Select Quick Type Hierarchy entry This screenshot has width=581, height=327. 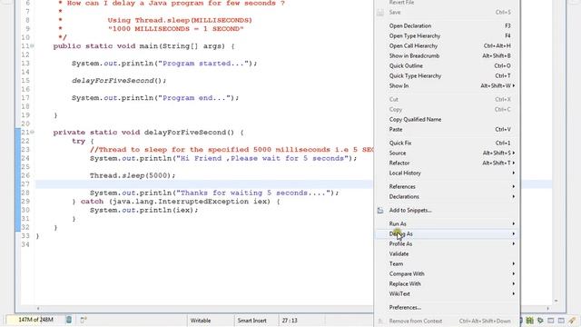click(448, 75)
